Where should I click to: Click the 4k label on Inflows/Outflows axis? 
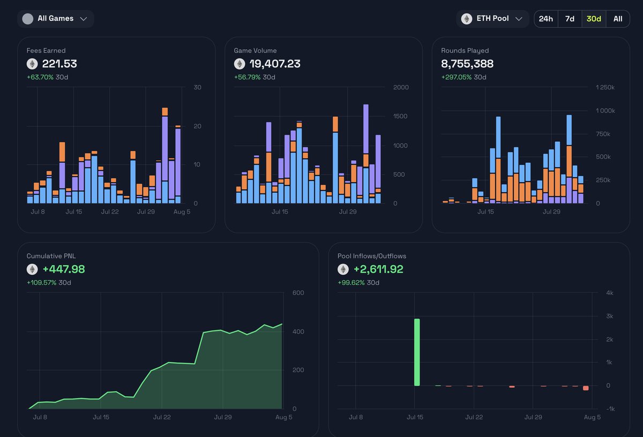(609, 293)
